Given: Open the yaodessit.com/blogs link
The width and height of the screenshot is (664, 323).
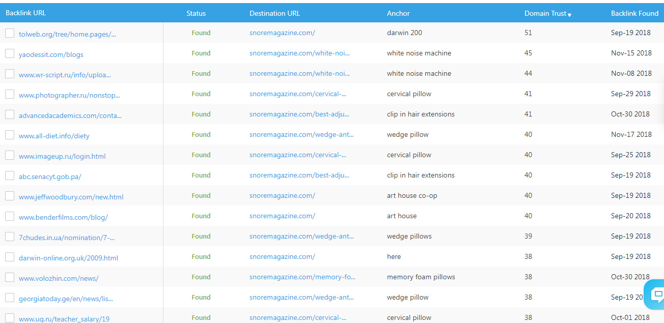Looking at the screenshot, I should pos(51,54).
